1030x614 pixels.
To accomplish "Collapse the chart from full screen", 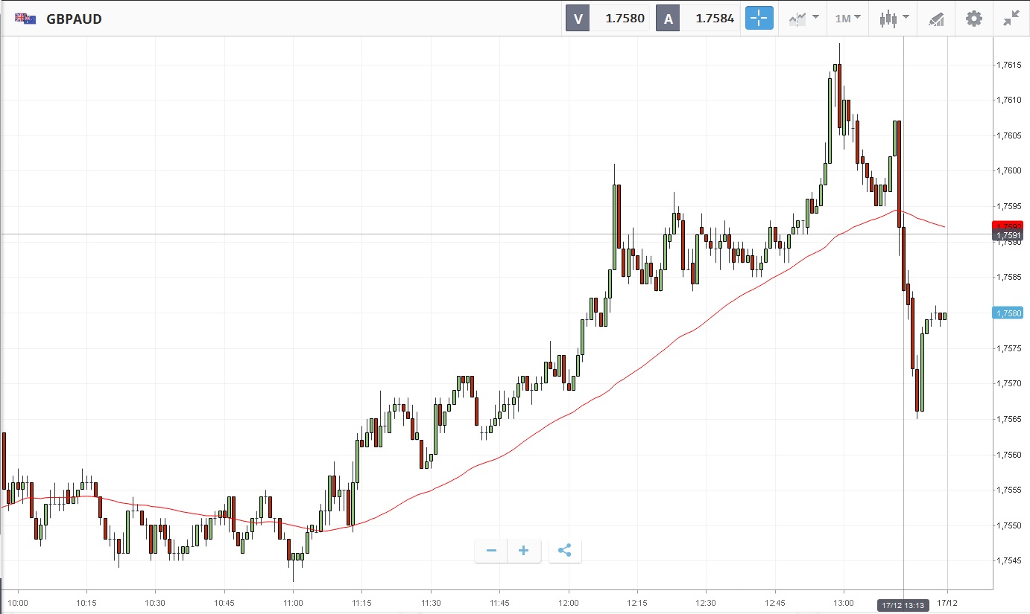I will [1011, 19].
